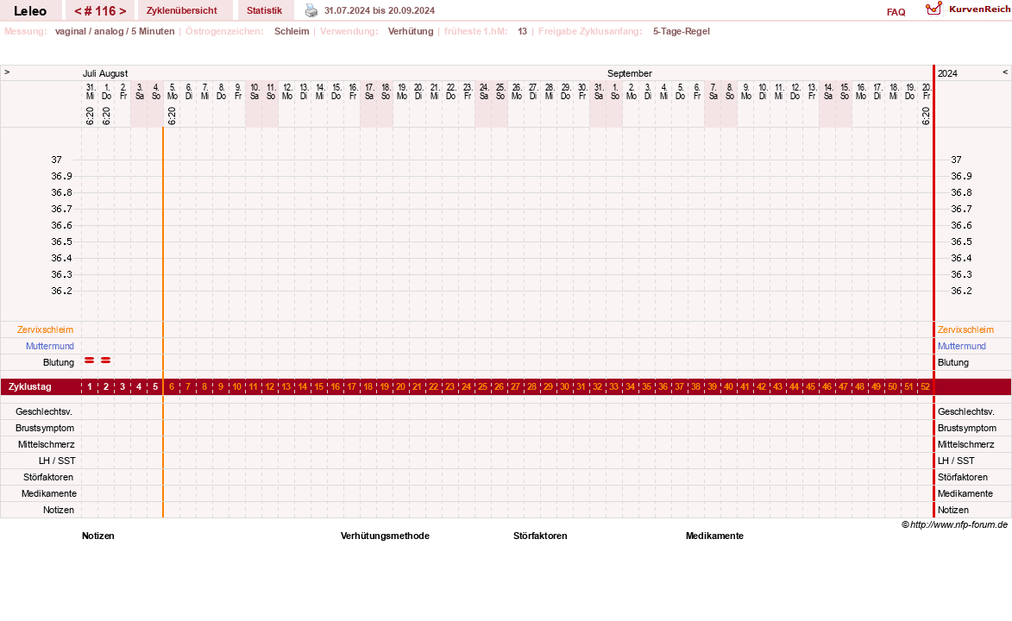Click the left Brustsymptom row label

(45, 428)
